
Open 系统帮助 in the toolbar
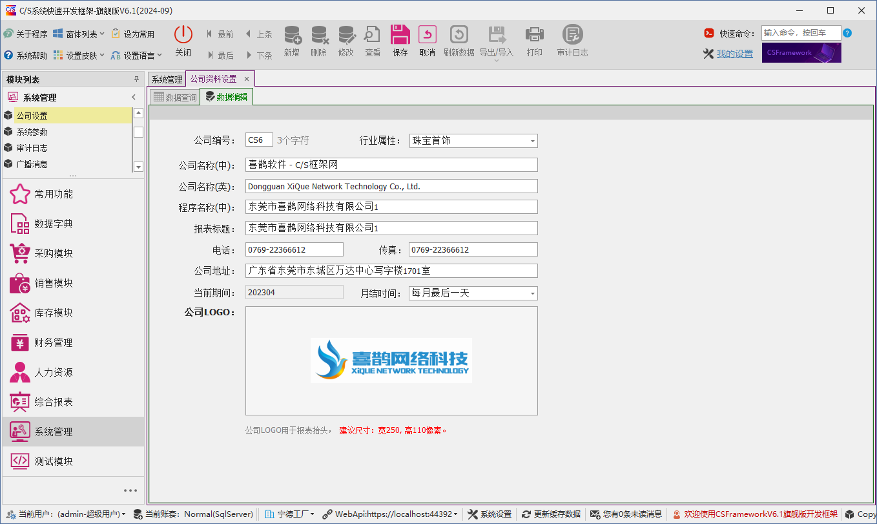pos(25,56)
